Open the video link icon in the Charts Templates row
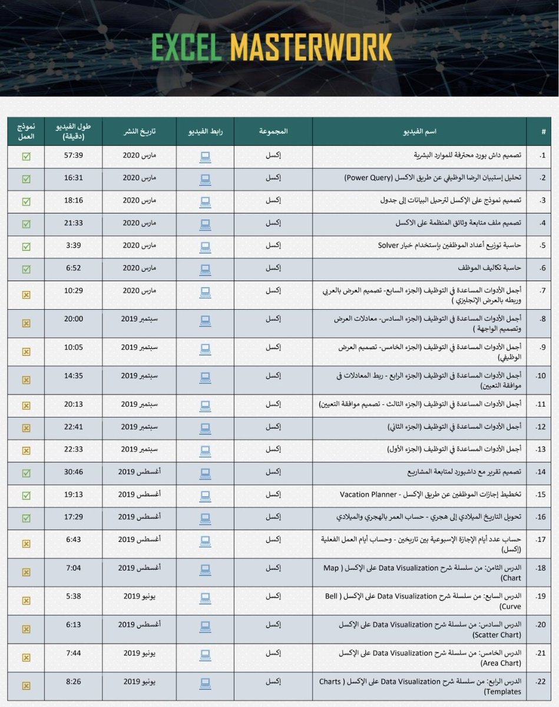Image resolution: width=559 pixels, height=707 pixels. [x=205, y=682]
